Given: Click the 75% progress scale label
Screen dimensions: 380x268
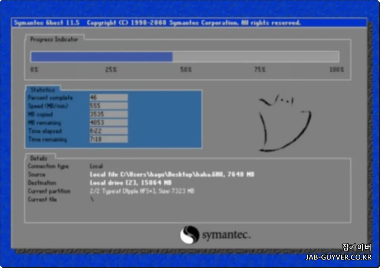Looking at the screenshot, I should point(260,70).
